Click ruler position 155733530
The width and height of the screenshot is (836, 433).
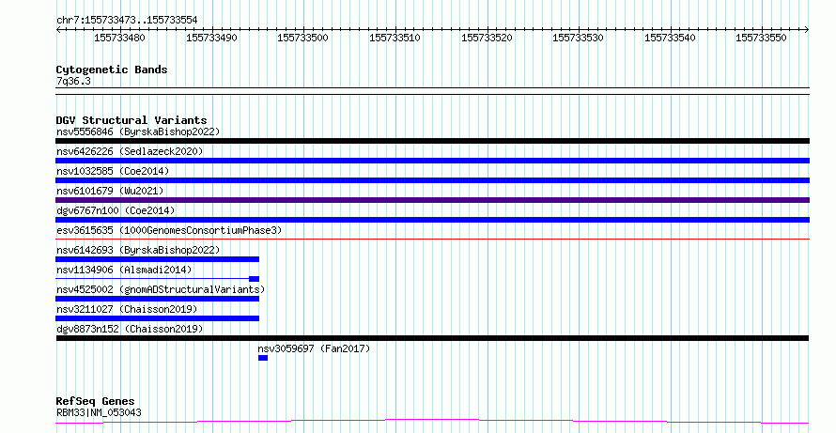click(x=578, y=38)
